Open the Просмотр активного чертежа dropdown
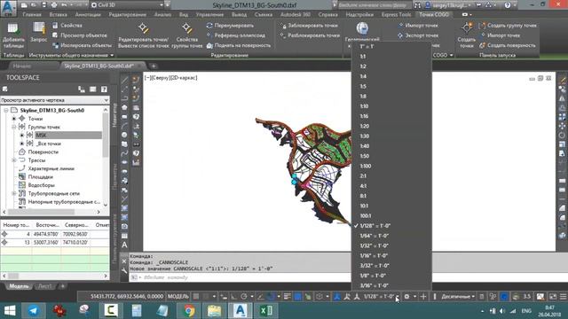The height and width of the screenshot is (319, 568). [x=55, y=100]
